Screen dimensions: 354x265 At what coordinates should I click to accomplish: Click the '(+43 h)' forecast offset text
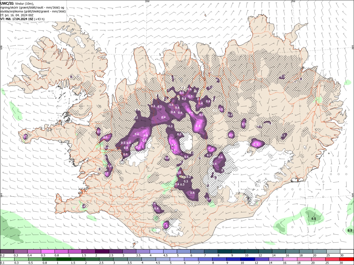pos(40,19)
